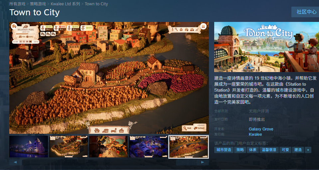Click the hamburger menu icon in the game screenshot
The width and height of the screenshot is (319, 170).
pyautogui.click(x=203, y=26)
